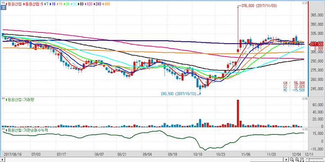Click the HC : -15.56% value
This screenshot has height=162, width=325.
click(x=294, y=90)
